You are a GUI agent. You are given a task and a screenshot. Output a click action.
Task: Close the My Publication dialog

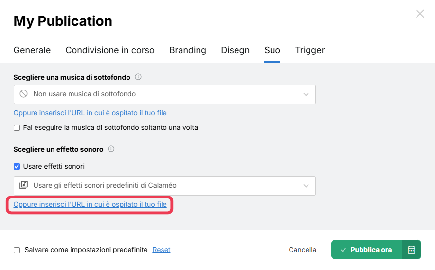pos(420,14)
